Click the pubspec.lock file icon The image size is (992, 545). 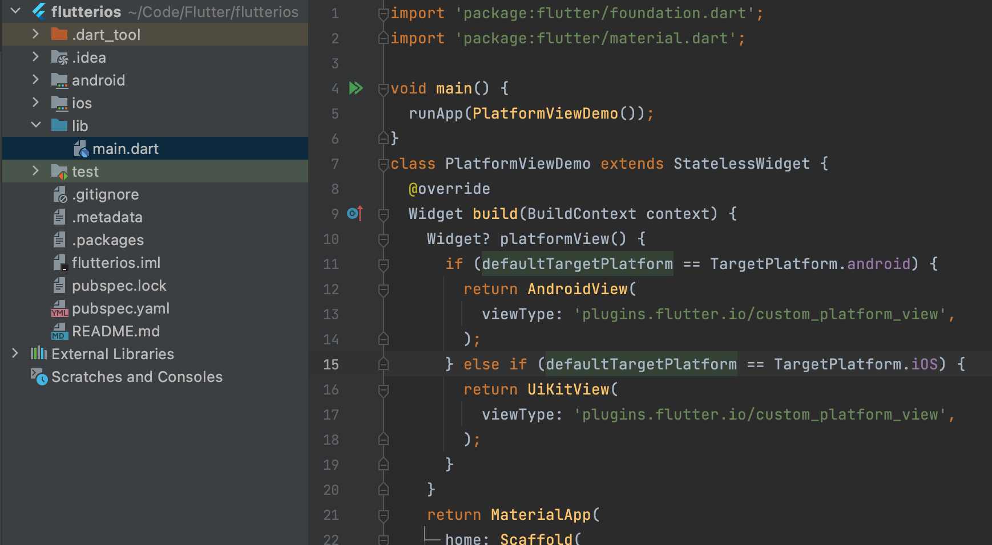[x=59, y=285]
